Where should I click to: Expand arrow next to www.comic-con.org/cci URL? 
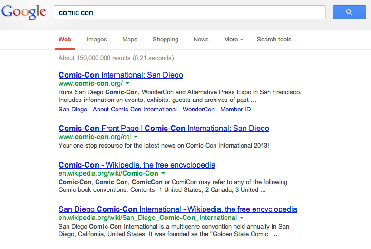click(x=136, y=137)
